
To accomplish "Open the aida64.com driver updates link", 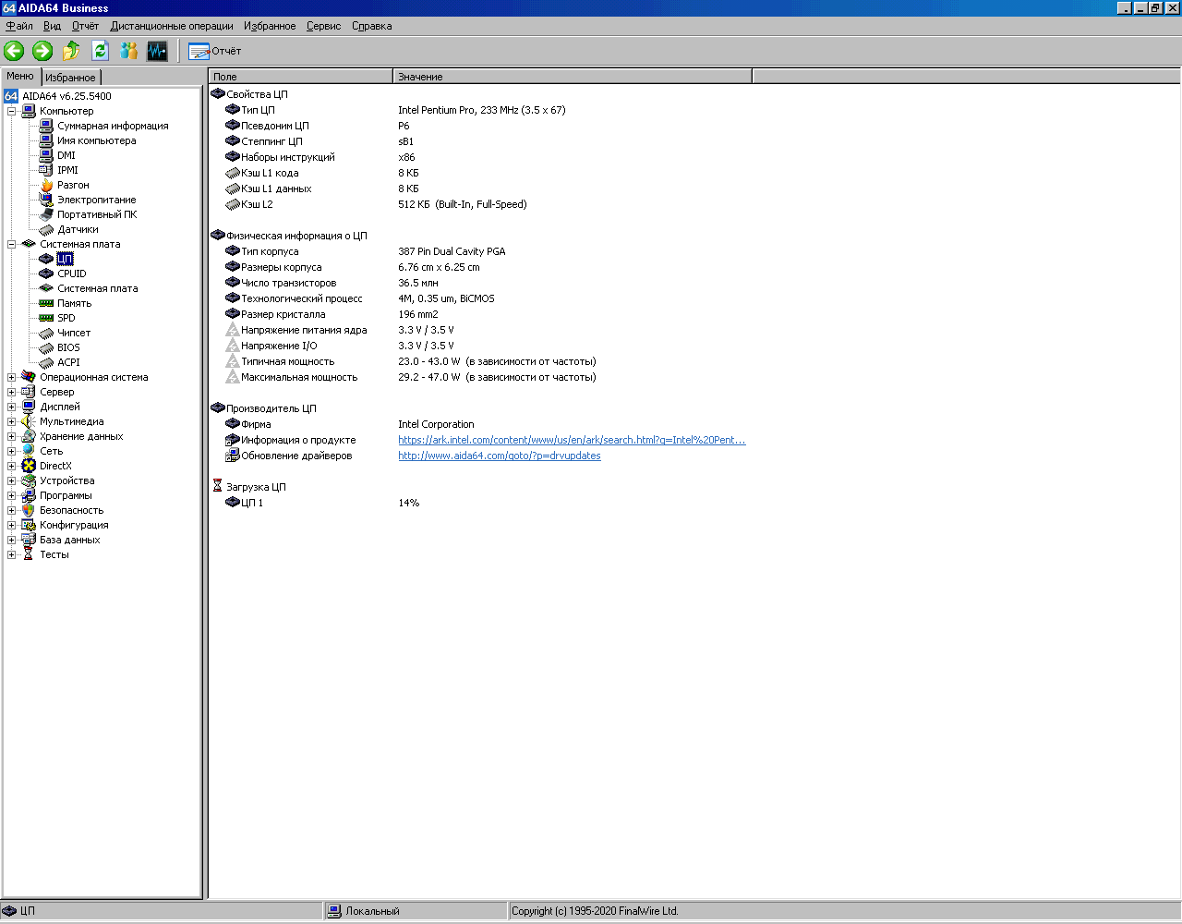I will pos(500,456).
